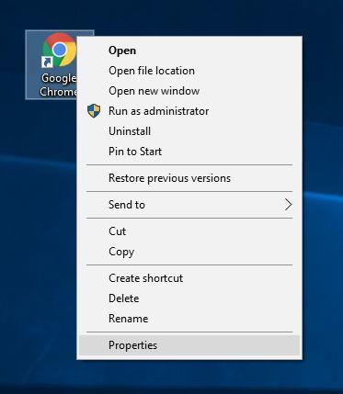Click the shield icon beside Run as administrator
Screen dimensions: 343x394
click(94, 111)
